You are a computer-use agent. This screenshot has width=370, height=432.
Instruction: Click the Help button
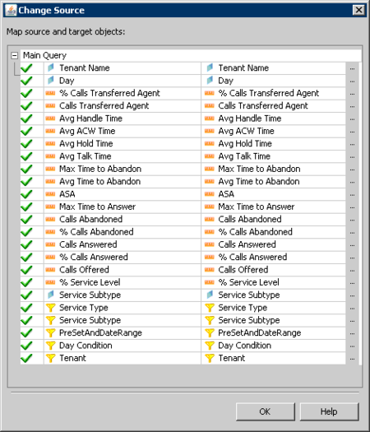[x=329, y=411]
